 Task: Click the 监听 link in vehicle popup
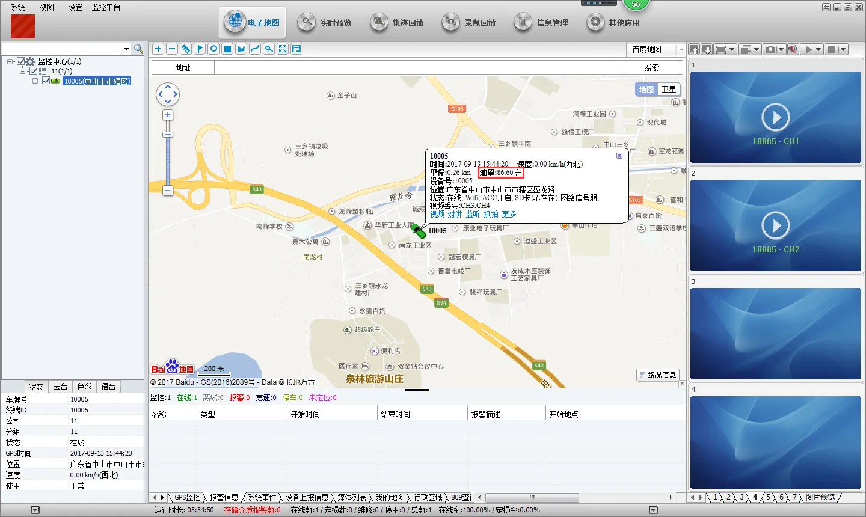(473, 214)
